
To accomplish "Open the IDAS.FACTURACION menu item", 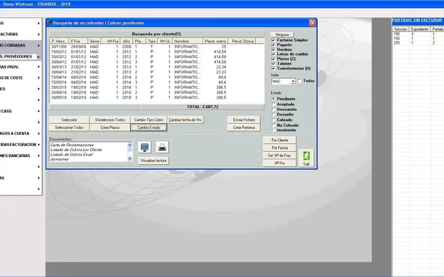I will (20, 145).
